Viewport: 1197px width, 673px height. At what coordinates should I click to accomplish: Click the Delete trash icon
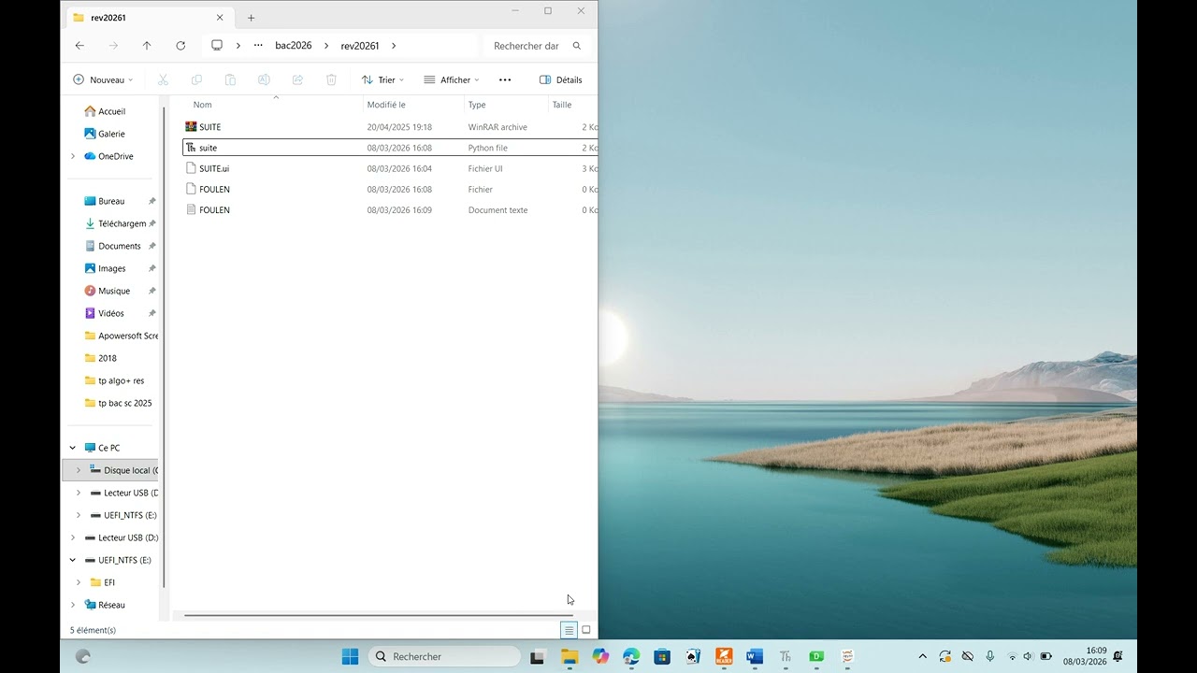[x=331, y=80]
